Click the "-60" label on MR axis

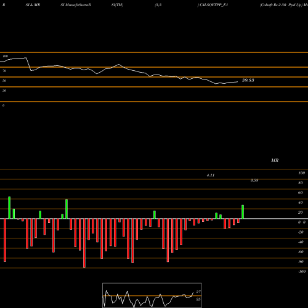point(301,252)
